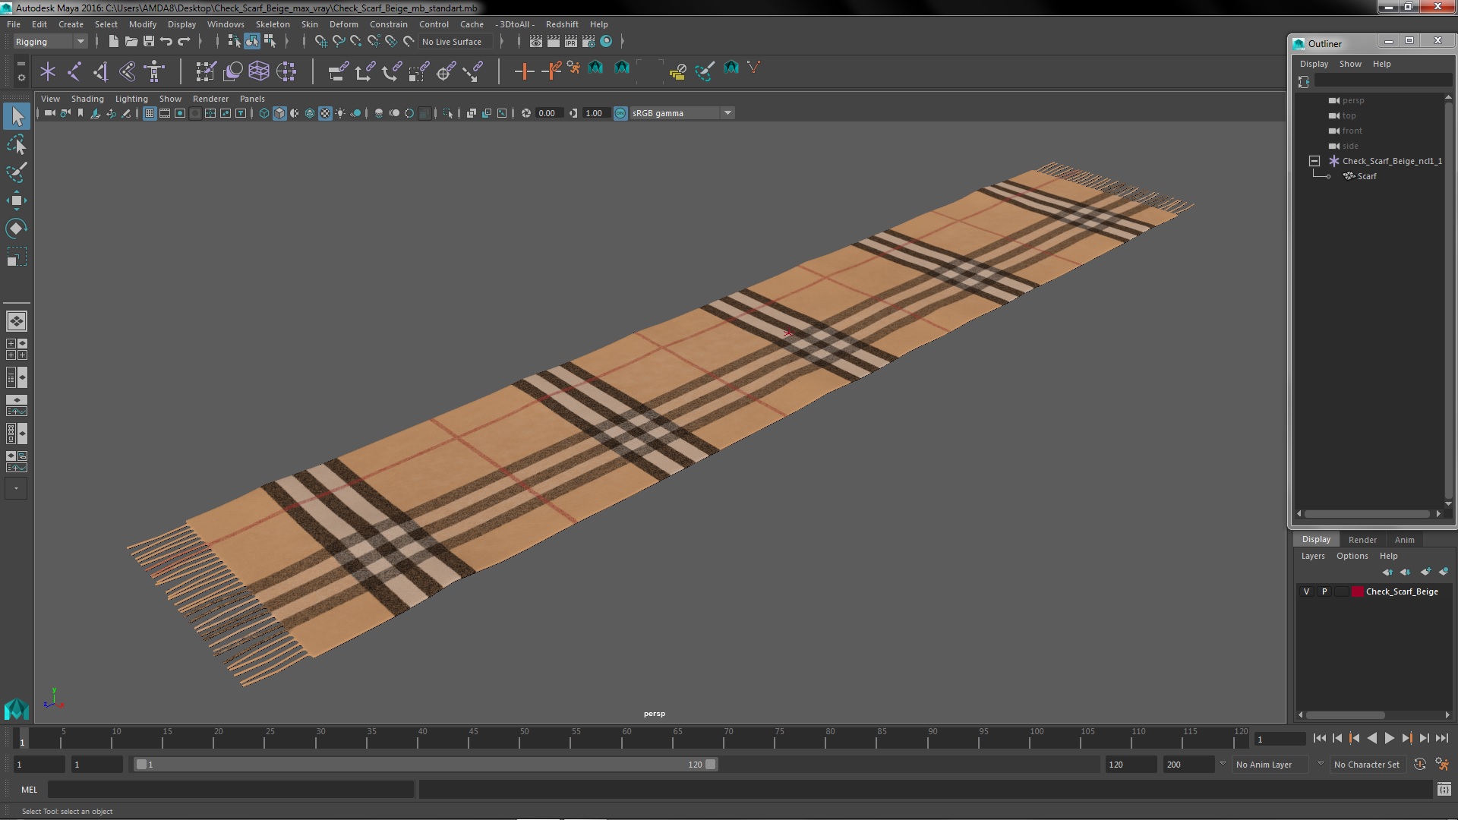The height and width of the screenshot is (820, 1458).
Task: Select the Blend Shape shelf icon
Action: pos(233,71)
